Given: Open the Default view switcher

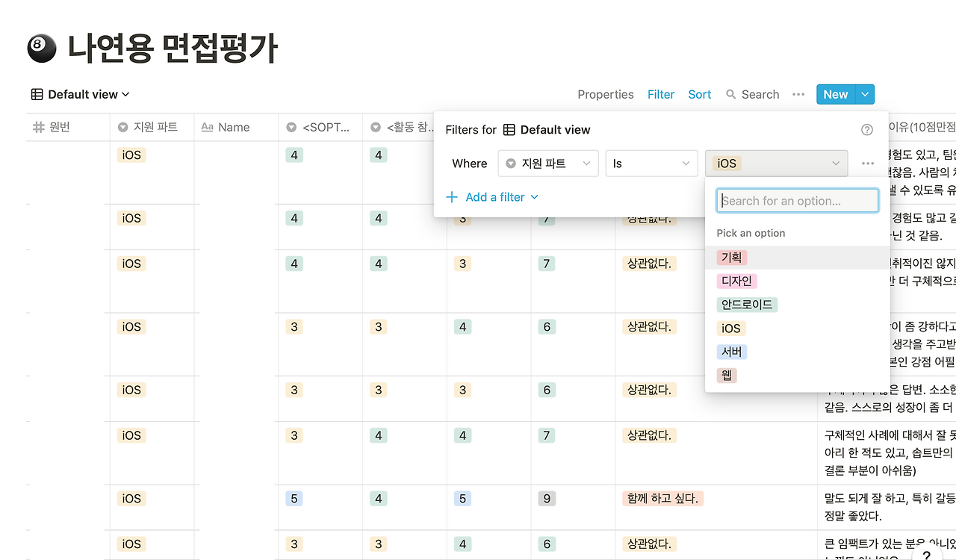Looking at the screenshot, I should (x=81, y=94).
